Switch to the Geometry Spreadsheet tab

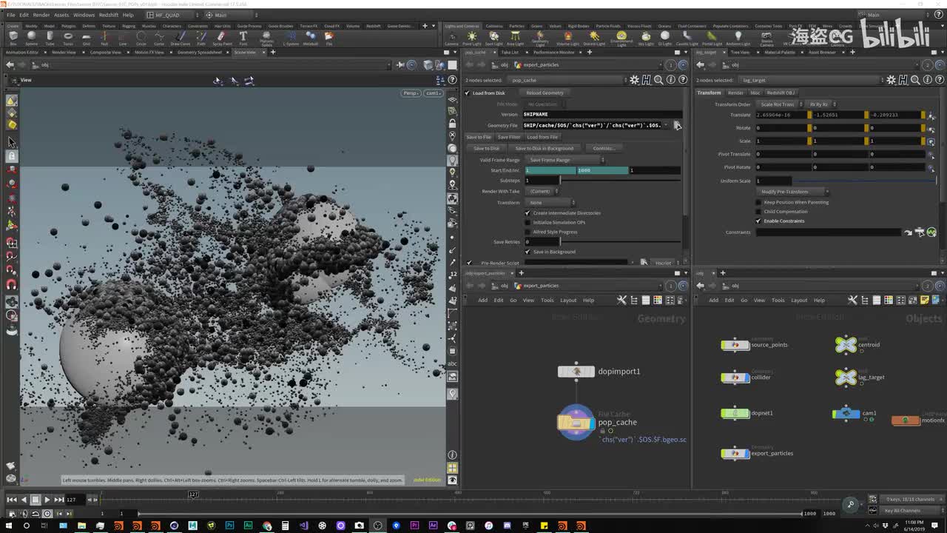[x=199, y=53]
